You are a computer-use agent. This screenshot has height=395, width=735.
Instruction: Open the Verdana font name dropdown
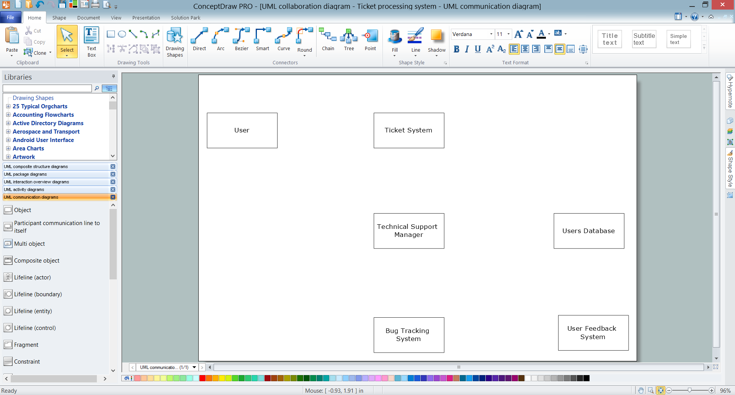coord(491,34)
